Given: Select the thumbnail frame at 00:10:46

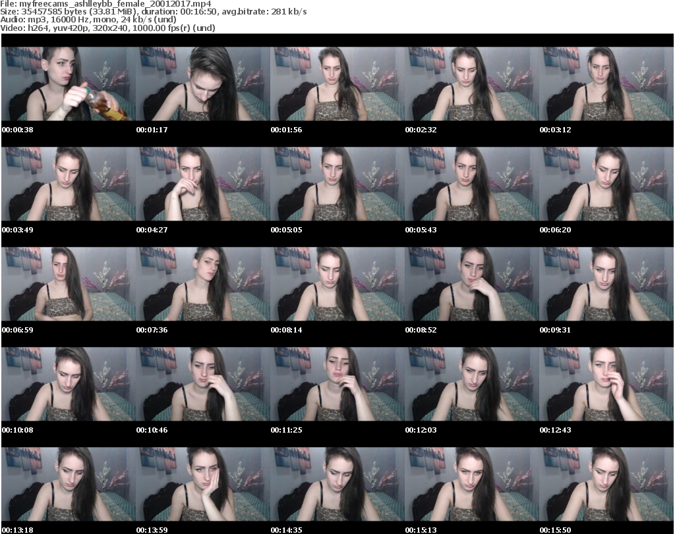Looking at the screenshot, I should (x=203, y=385).
